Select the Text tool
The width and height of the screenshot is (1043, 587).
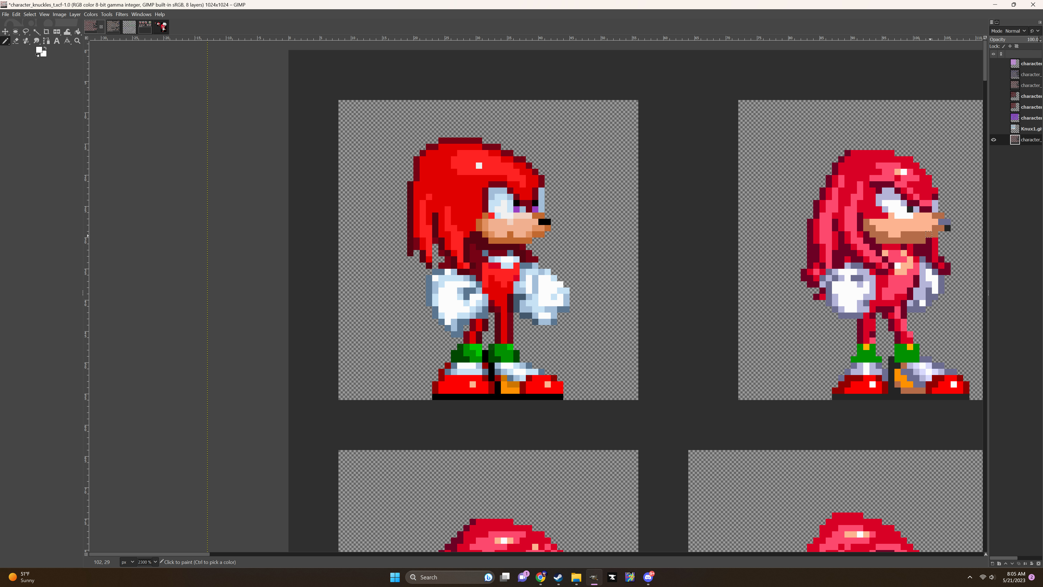click(x=57, y=41)
